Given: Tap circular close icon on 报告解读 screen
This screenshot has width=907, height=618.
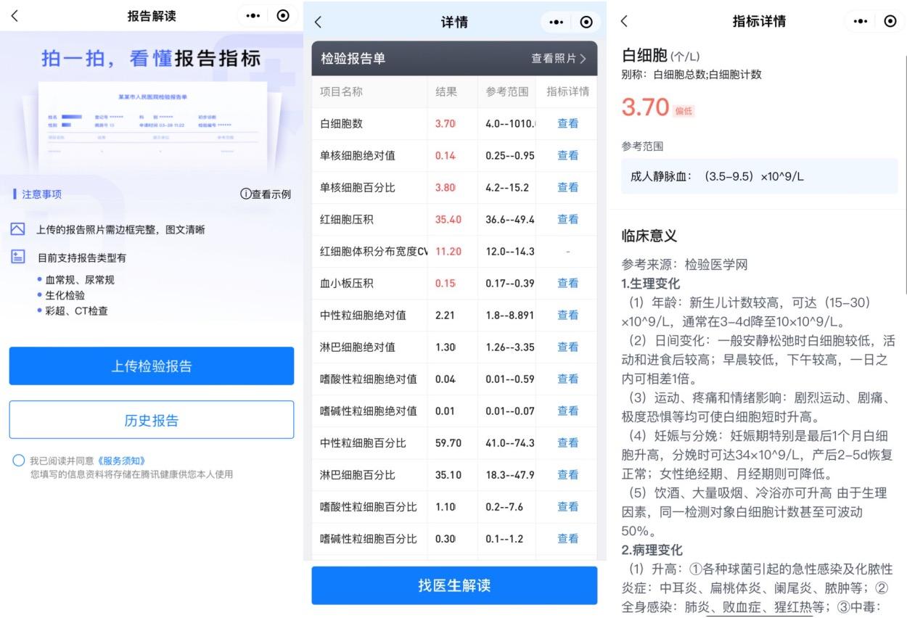Looking at the screenshot, I should [283, 16].
